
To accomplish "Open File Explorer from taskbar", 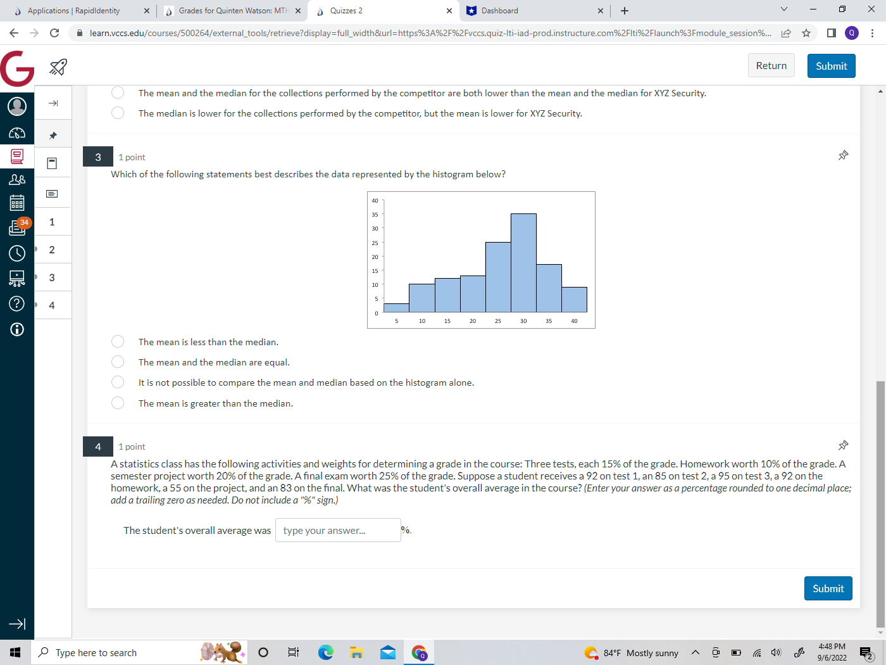I will click(357, 652).
